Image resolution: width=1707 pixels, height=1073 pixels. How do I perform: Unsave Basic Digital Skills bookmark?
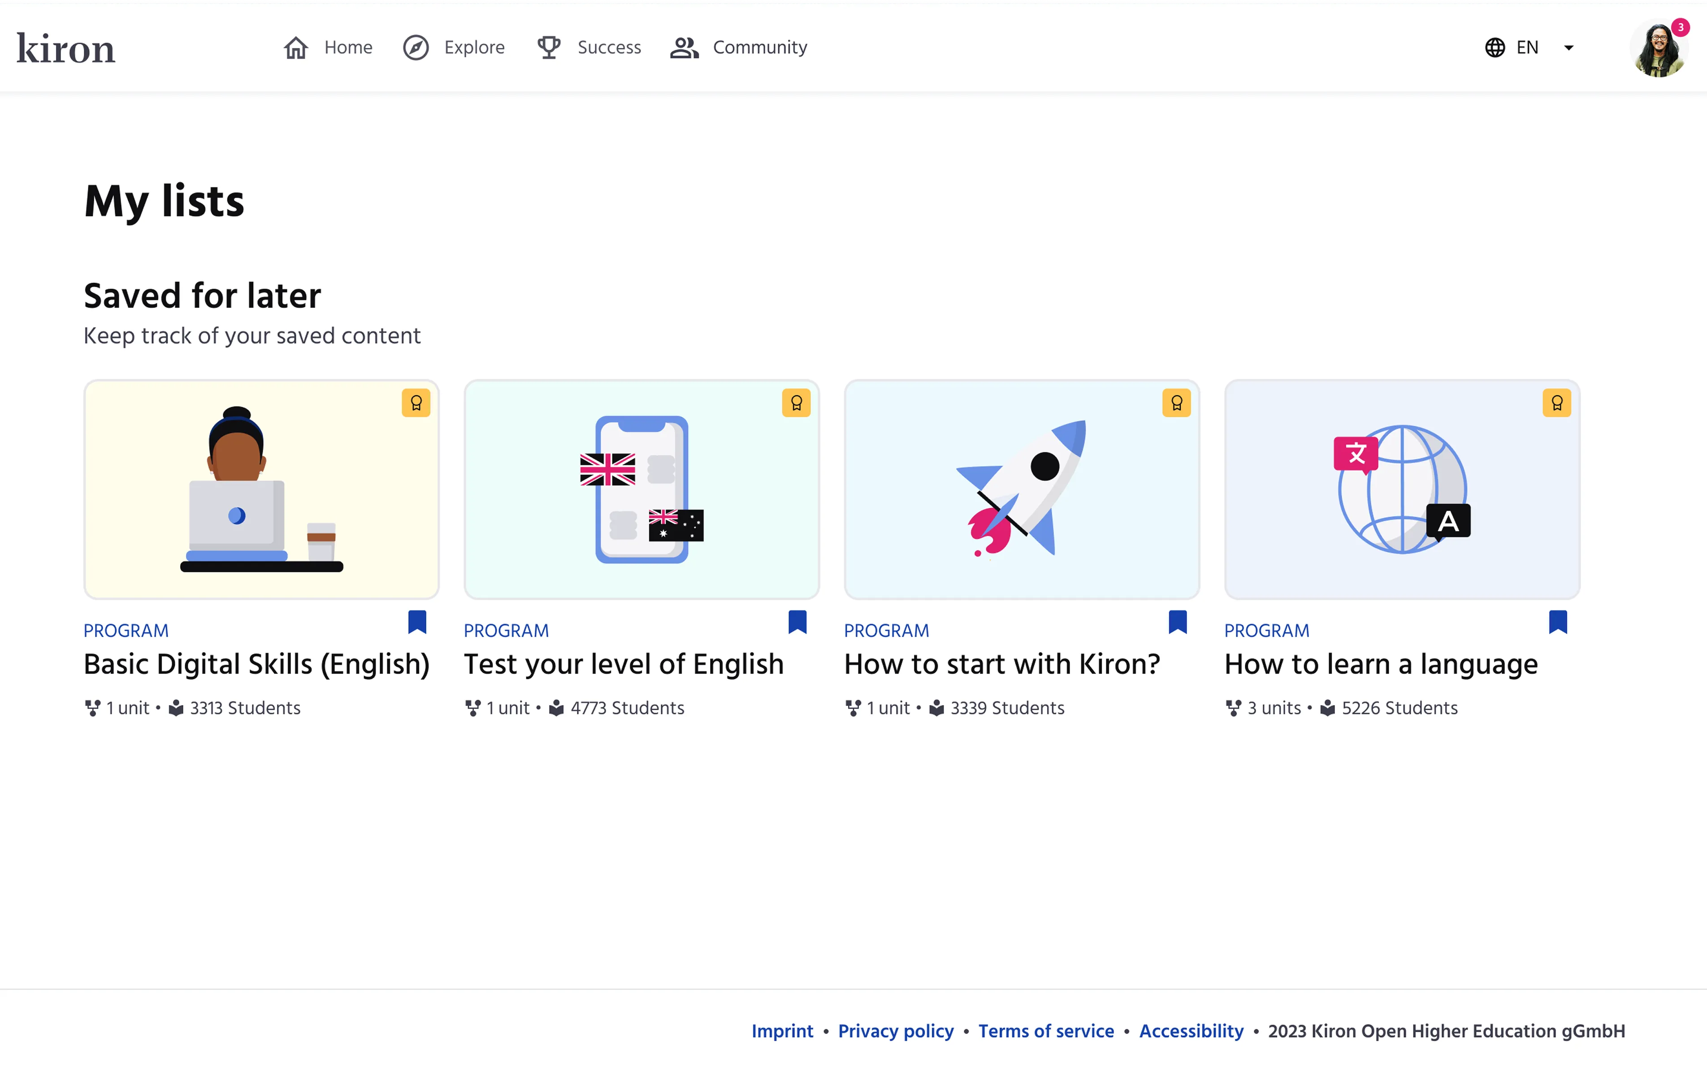(x=417, y=622)
